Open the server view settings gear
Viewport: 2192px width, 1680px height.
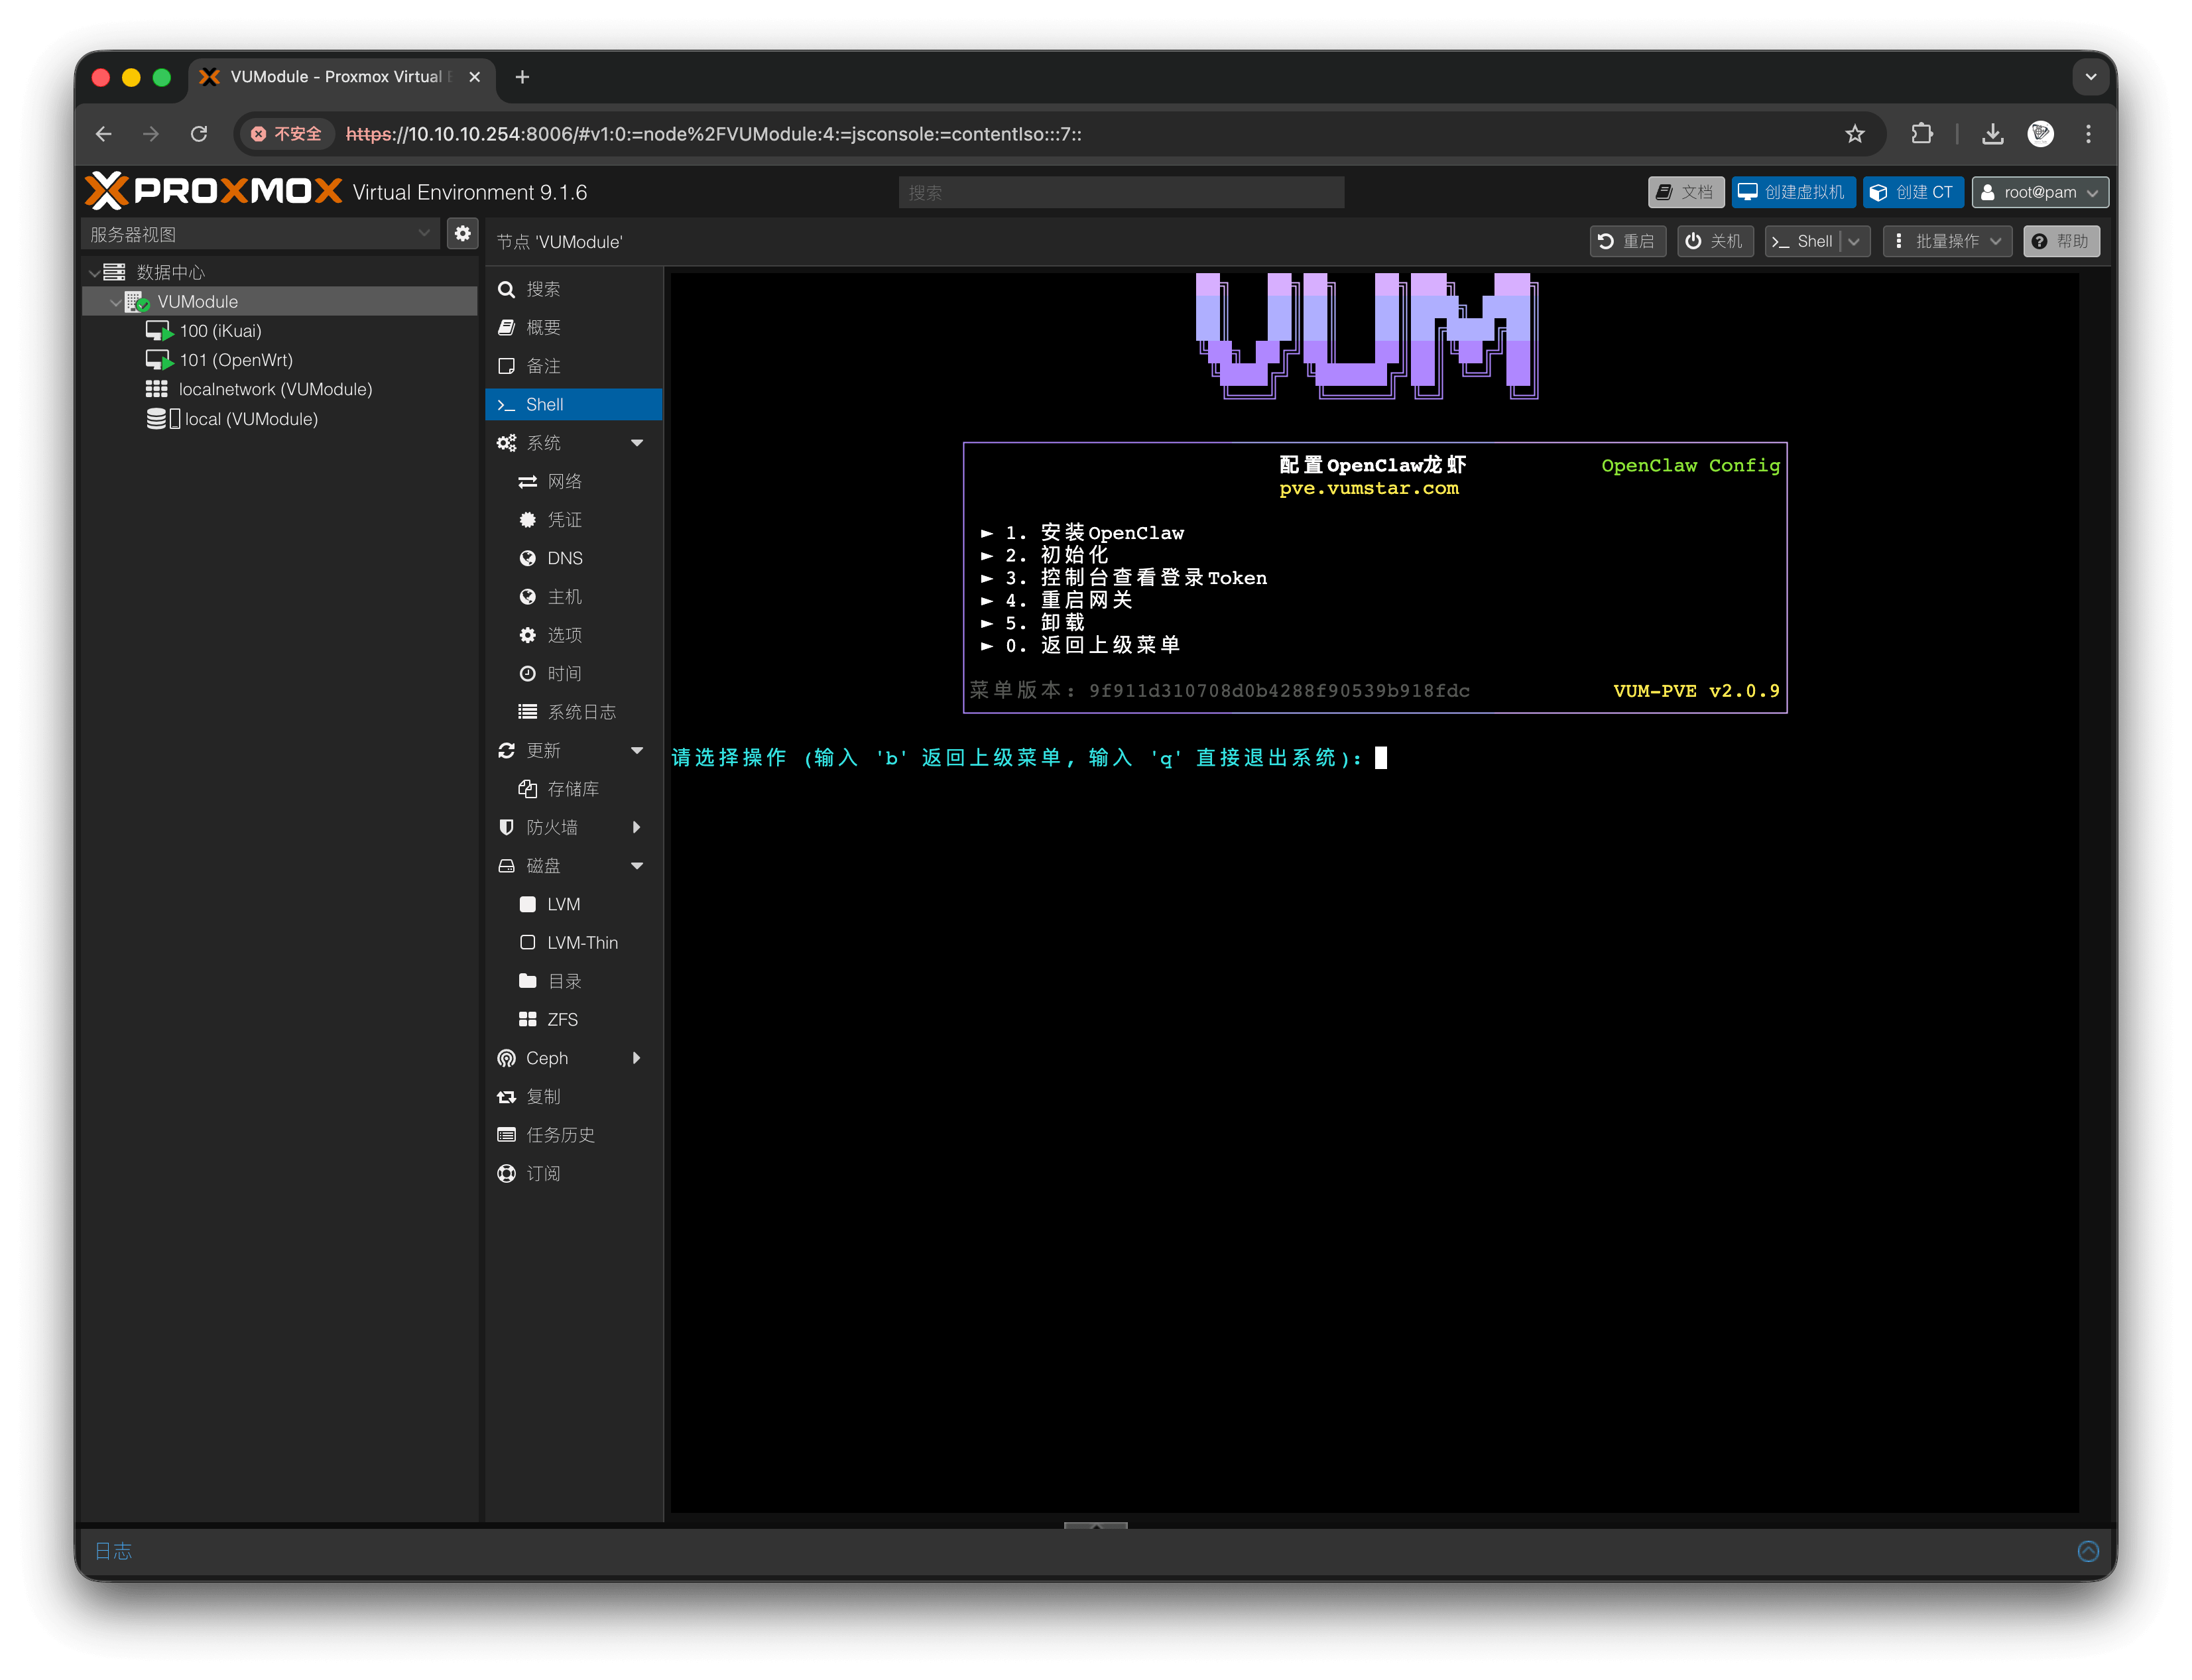(462, 234)
